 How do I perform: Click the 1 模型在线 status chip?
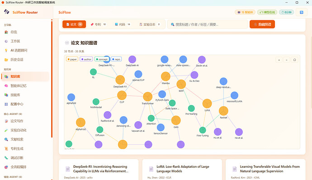[x=267, y=12]
